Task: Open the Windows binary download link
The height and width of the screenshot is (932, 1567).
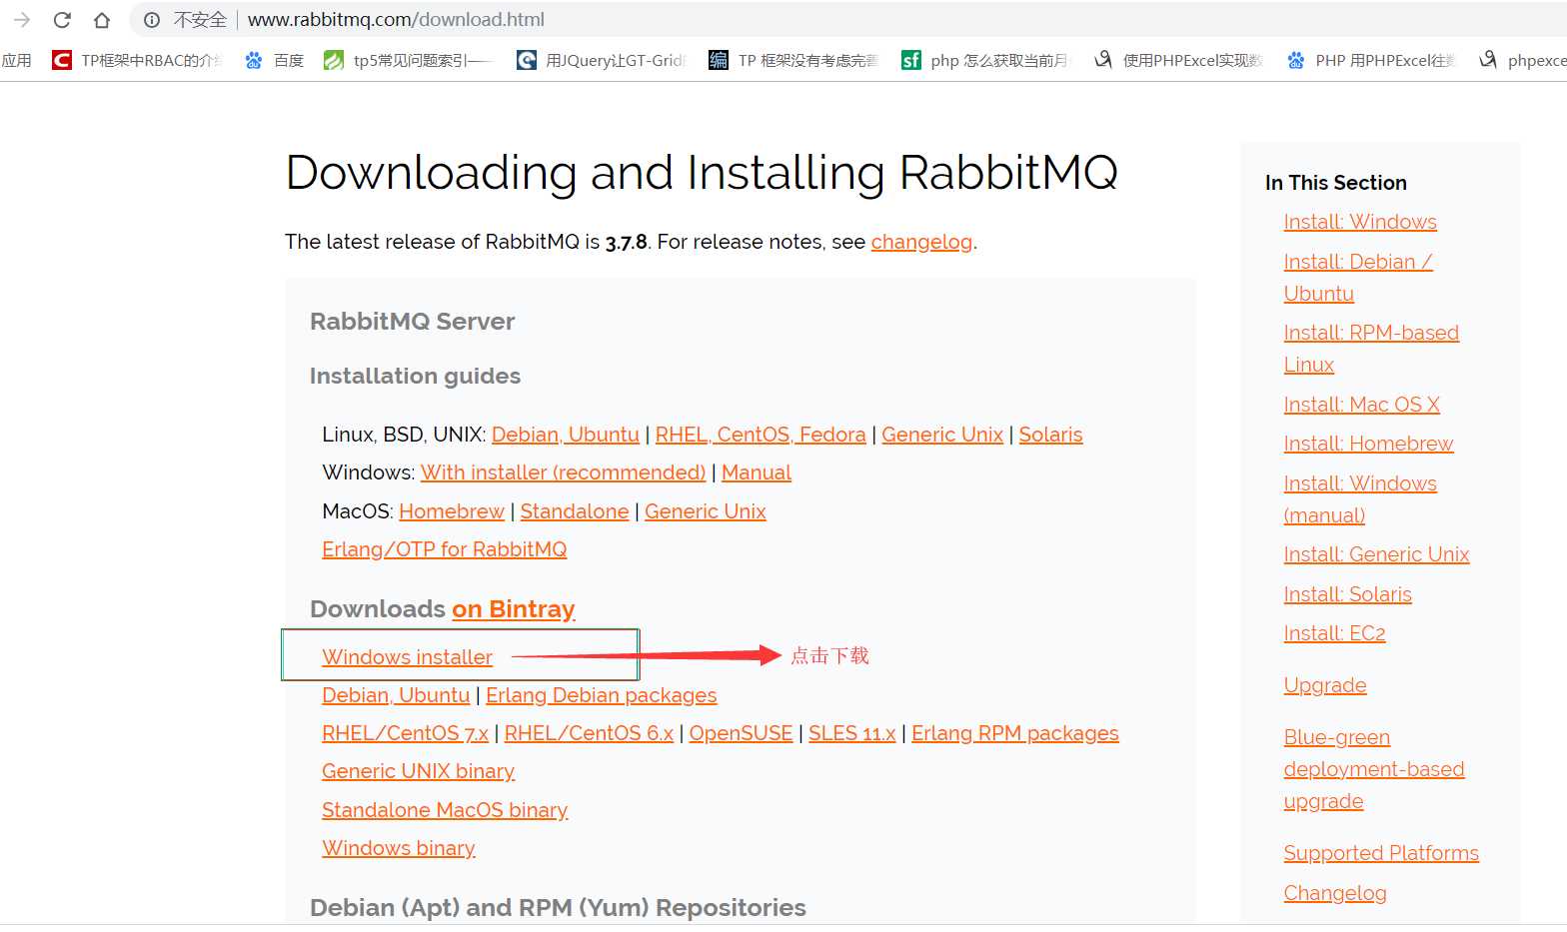Action: pyautogui.click(x=399, y=848)
